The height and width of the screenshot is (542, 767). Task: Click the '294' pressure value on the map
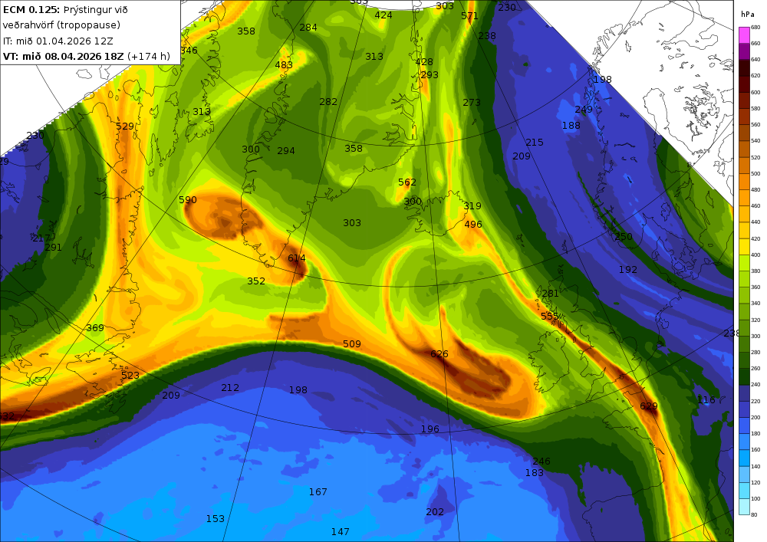click(x=286, y=151)
